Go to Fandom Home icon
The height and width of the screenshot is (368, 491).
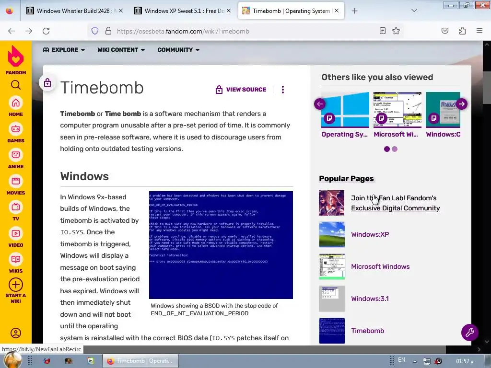(x=16, y=103)
